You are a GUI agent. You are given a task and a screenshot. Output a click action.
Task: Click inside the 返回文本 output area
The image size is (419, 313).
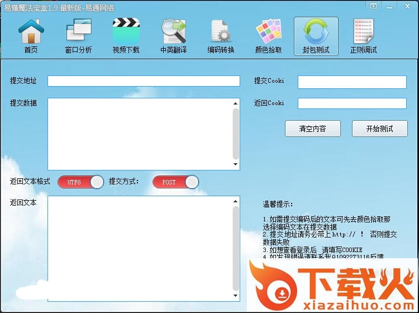point(140,248)
